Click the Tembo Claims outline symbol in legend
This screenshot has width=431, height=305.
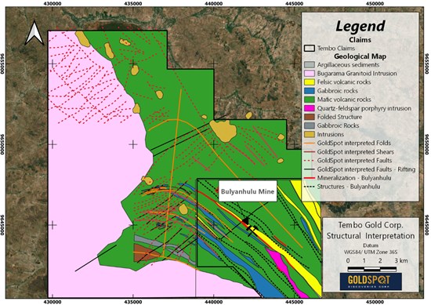coord(310,48)
